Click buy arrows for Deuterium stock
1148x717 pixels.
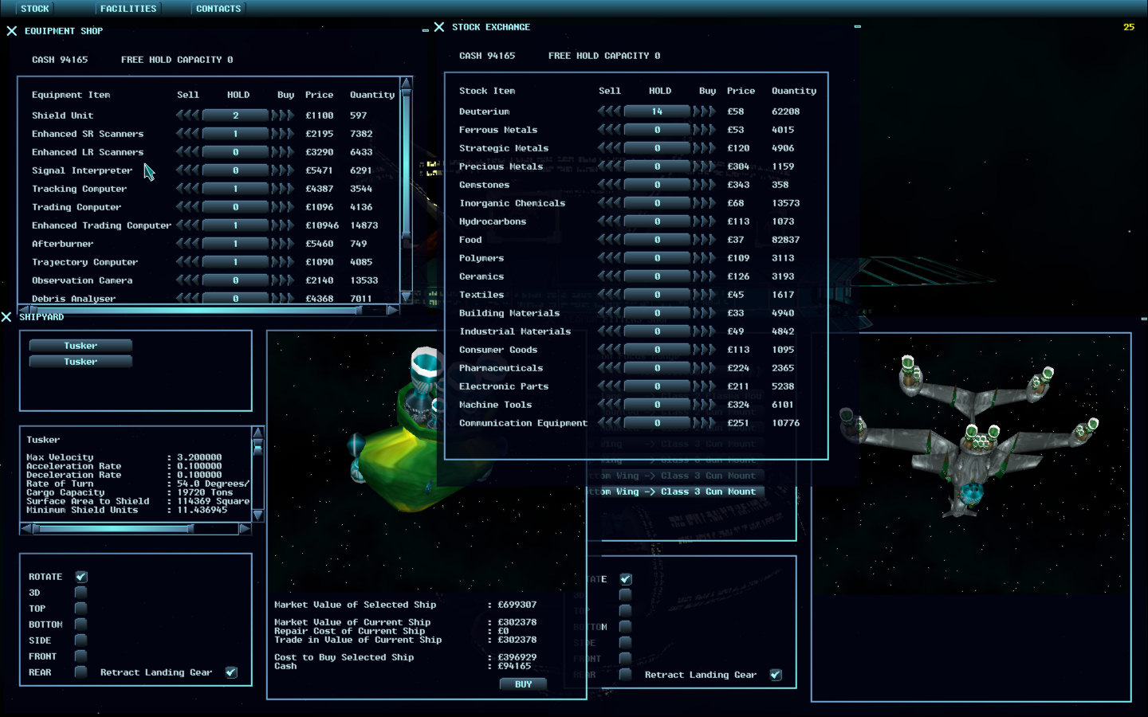[x=705, y=112]
